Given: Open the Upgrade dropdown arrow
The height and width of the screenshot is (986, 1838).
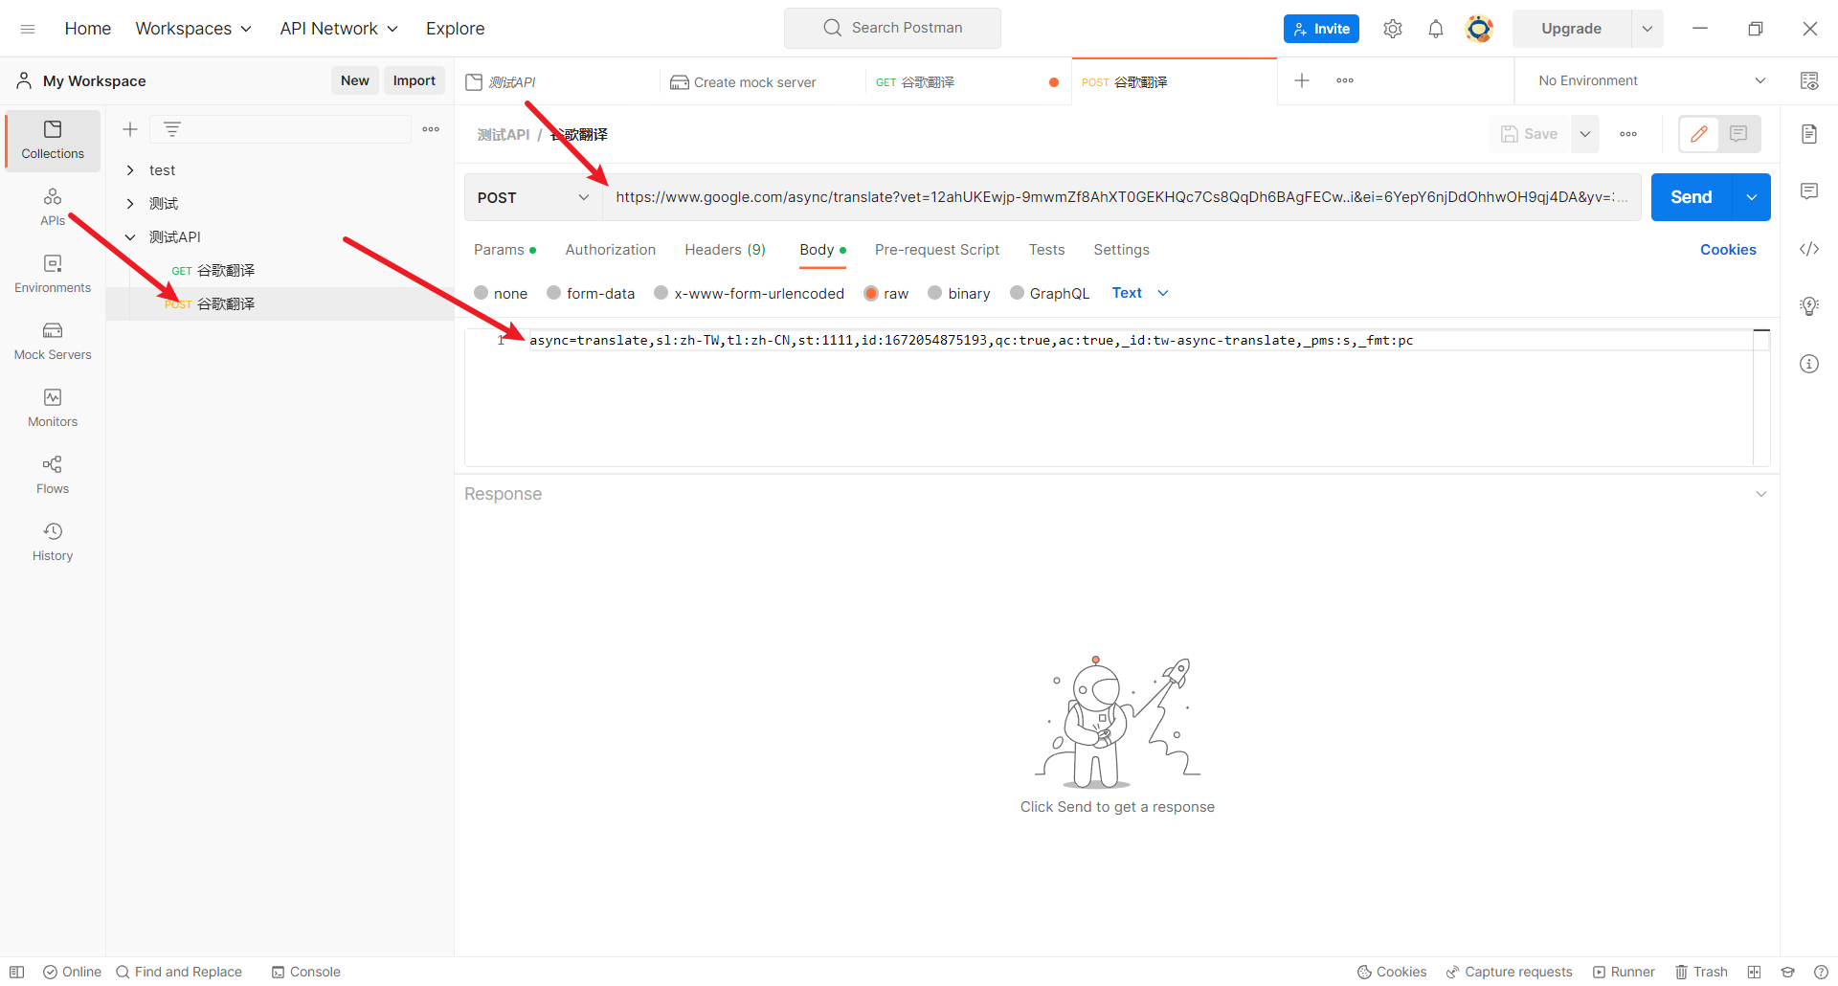Looking at the screenshot, I should pos(1647,29).
